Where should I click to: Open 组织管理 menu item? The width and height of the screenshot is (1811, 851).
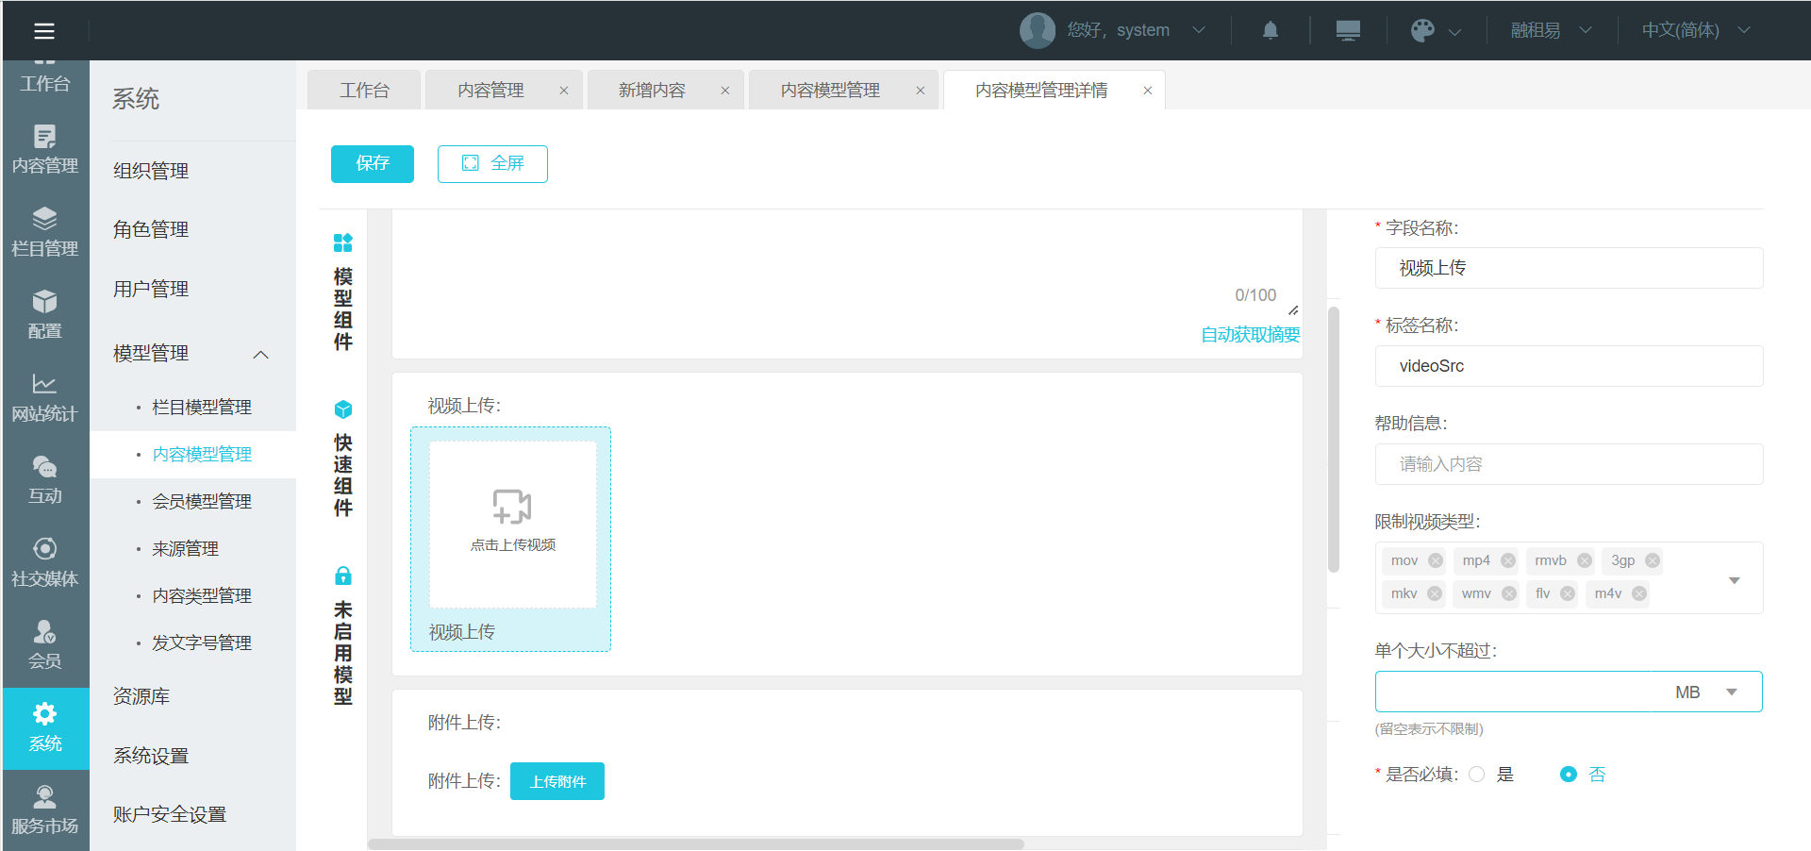[x=151, y=171]
